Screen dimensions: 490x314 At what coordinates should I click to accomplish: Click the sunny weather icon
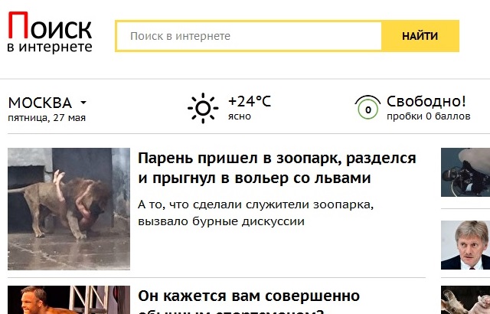click(x=203, y=108)
